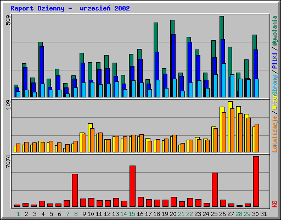281x220 pixels.
Task: Select x-axis day label 23
Action: (198, 214)
